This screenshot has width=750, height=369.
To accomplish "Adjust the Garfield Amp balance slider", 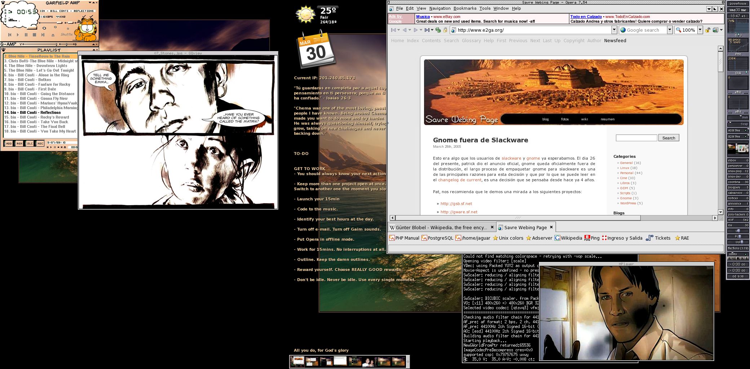I will pos(70,23).
